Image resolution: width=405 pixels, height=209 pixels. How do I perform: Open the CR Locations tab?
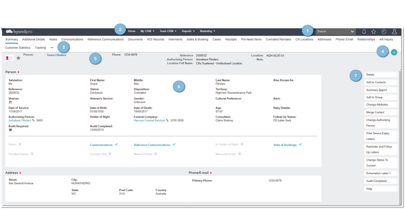click(x=304, y=39)
